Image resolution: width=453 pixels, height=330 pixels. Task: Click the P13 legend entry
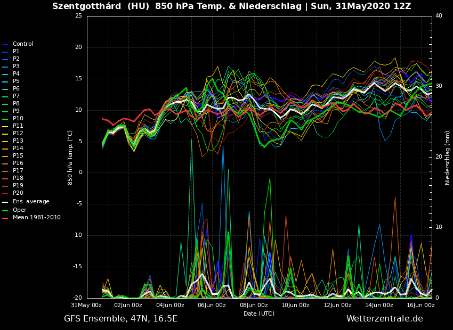(x=18, y=141)
